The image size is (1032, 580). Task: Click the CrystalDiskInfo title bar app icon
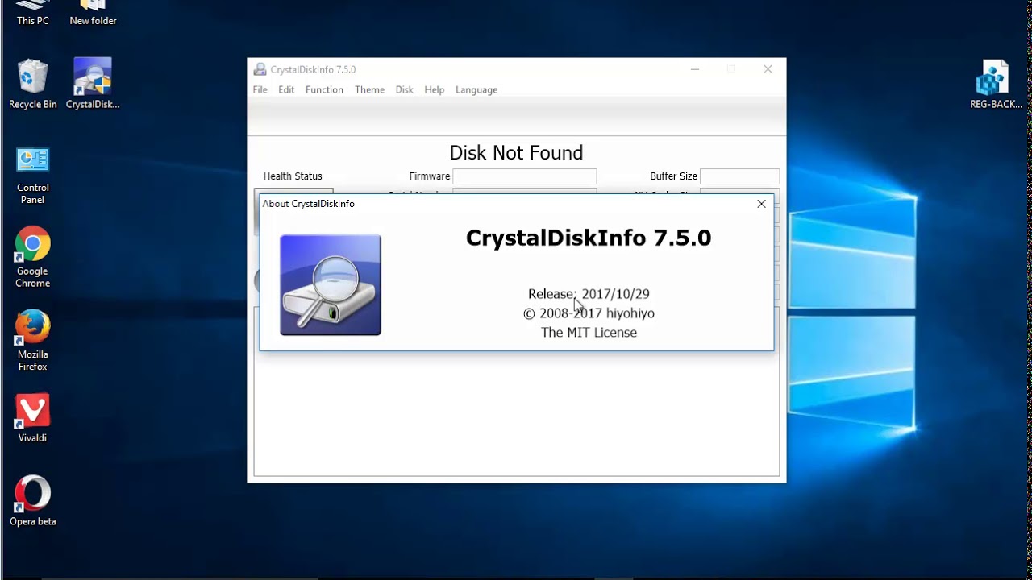(260, 69)
